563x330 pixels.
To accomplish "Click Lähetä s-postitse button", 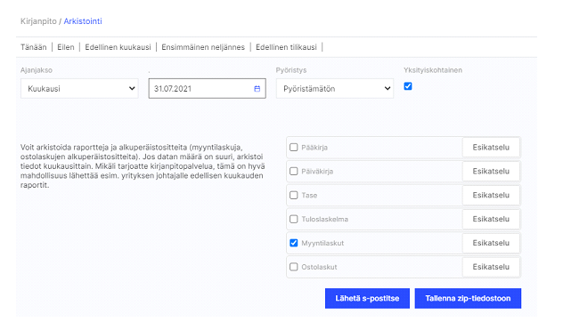I will [367, 299].
